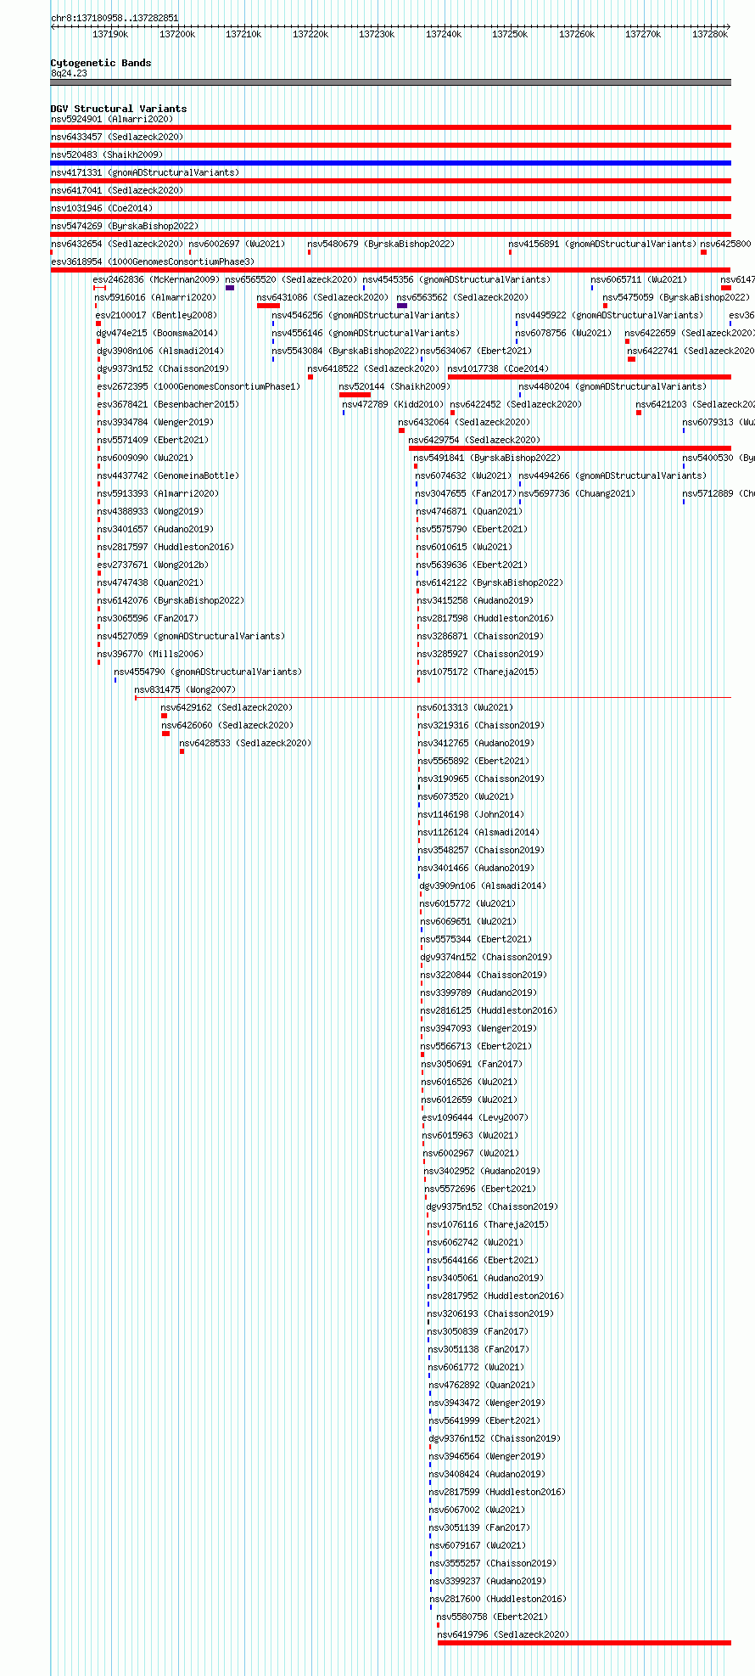Click the esv2100017 (Bentley2008) label
The image size is (755, 1676).
point(156,315)
